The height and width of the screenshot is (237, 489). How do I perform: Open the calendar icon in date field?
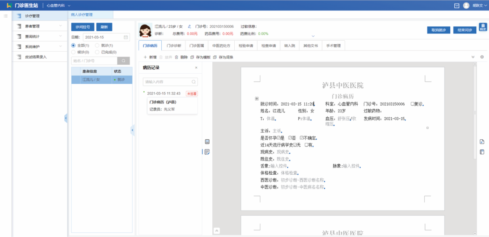pyautogui.click(x=126, y=37)
